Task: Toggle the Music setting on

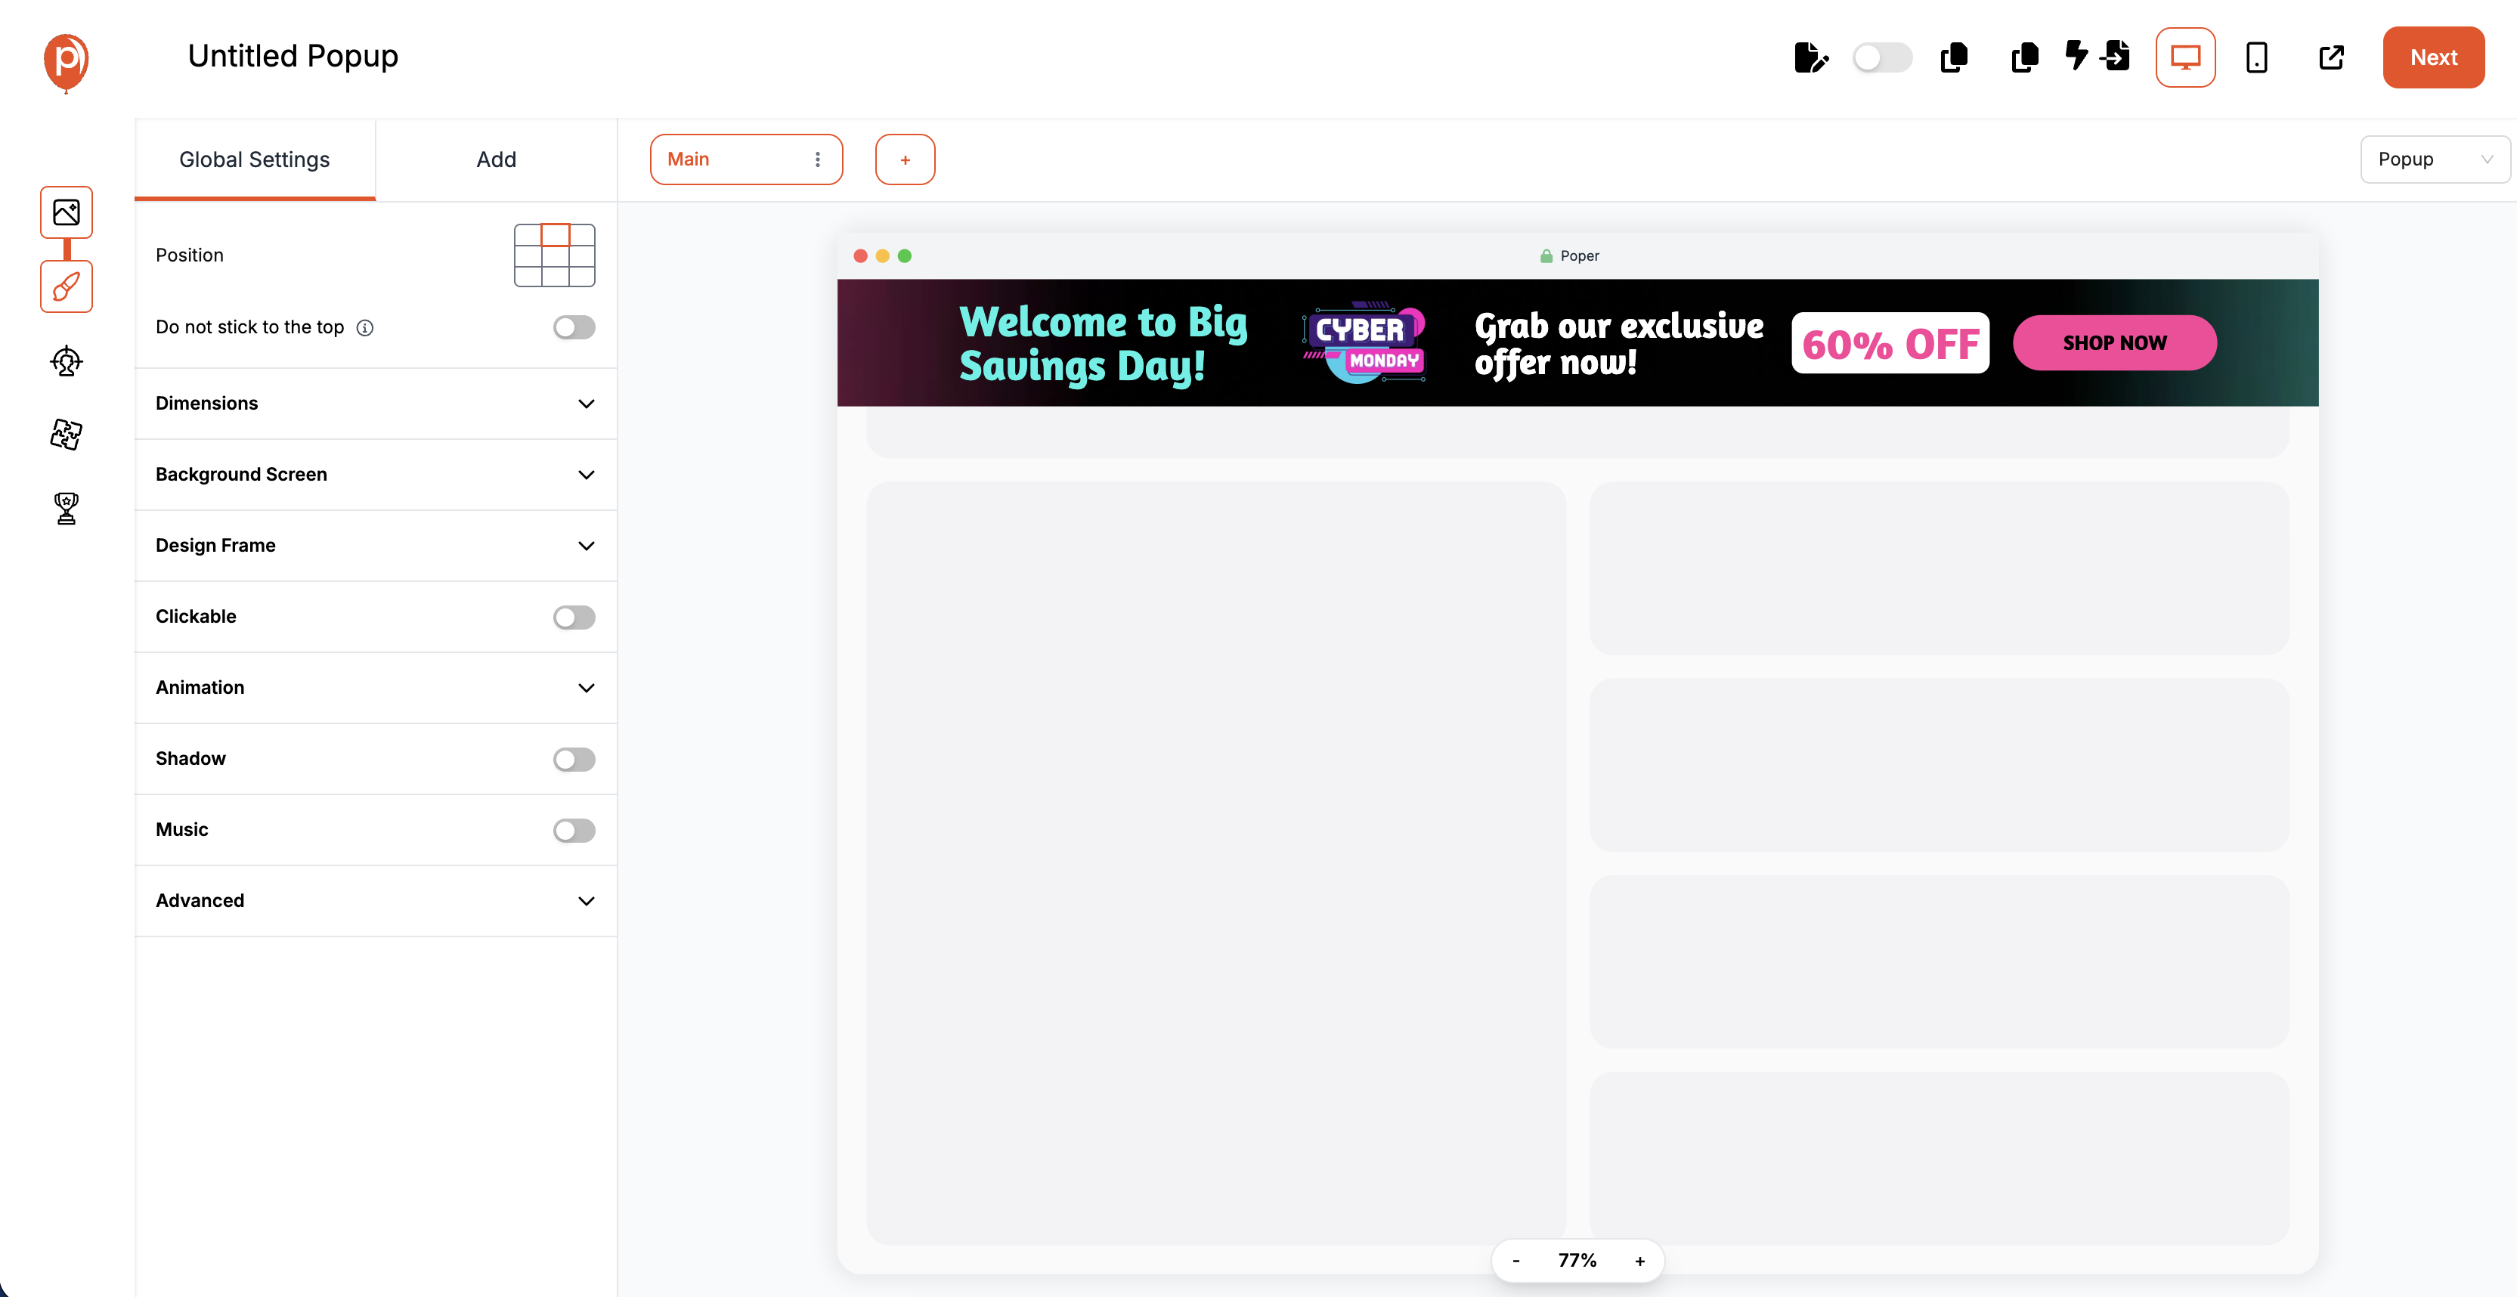Action: pyautogui.click(x=574, y=830)
